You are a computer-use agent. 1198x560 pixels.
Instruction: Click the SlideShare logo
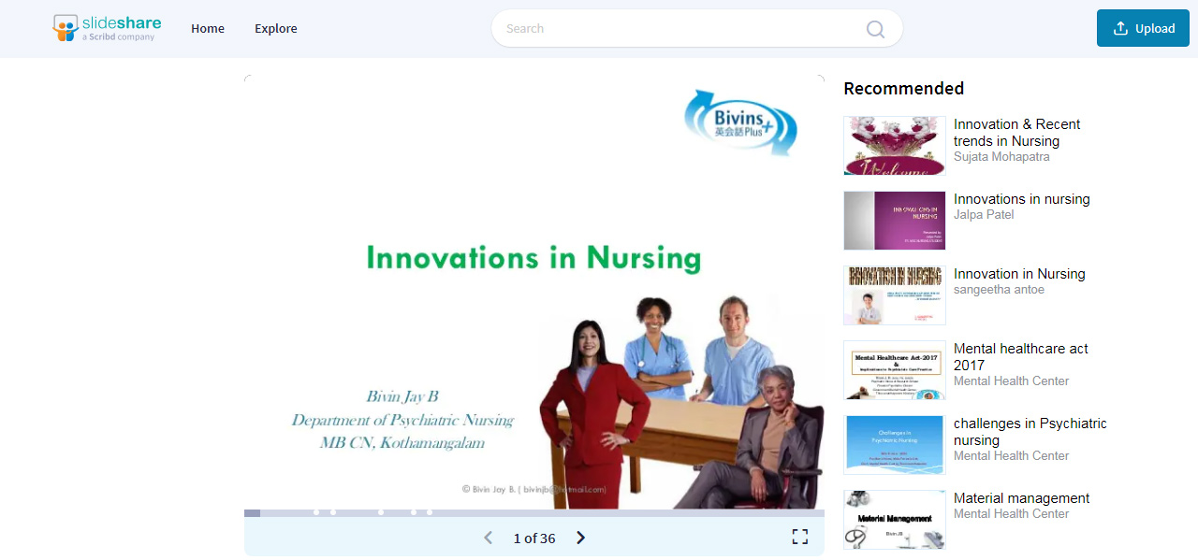point(107,28)
